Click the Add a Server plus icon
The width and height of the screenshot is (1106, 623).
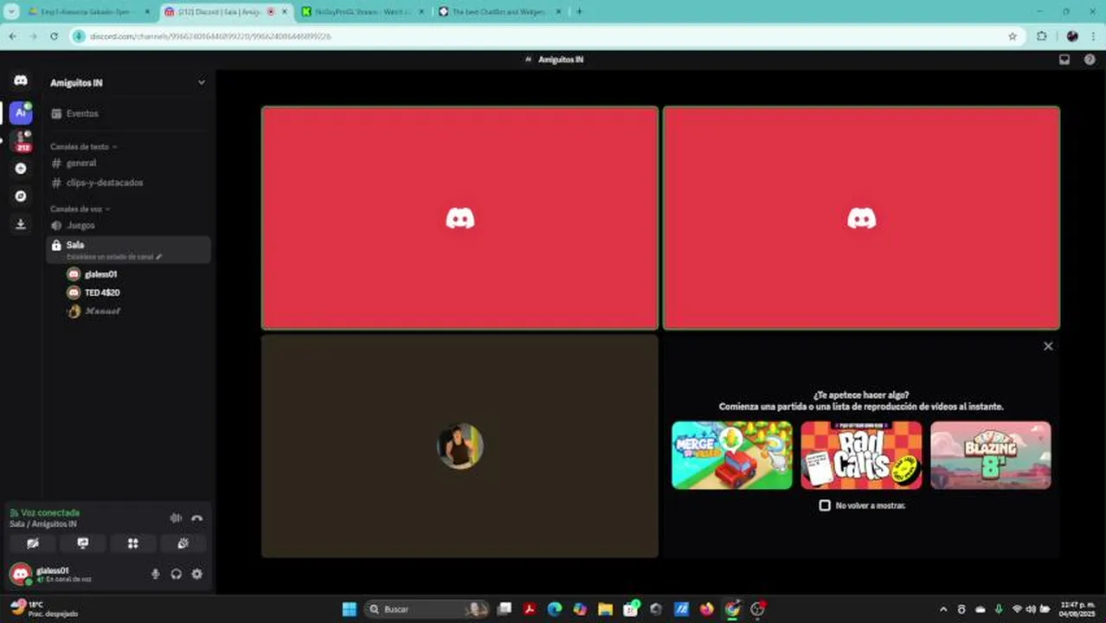pos(21,169)
